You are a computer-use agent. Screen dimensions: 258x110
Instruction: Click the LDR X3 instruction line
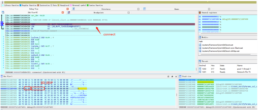(100, 26)
